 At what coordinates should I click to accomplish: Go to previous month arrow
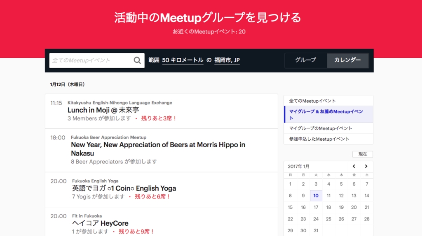(x=354, y=166)
